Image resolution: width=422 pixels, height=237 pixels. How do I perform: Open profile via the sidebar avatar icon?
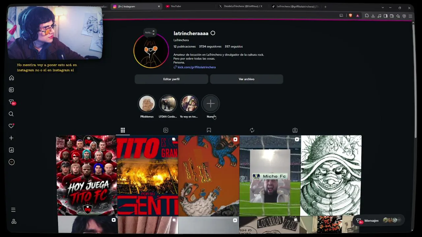[12, 162]
